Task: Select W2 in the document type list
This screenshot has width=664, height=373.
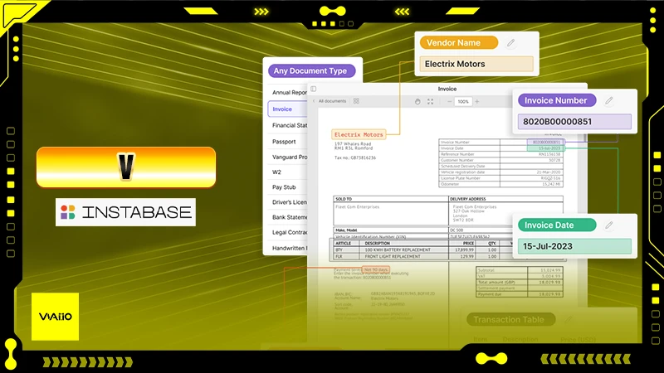Action: point(276,172)
